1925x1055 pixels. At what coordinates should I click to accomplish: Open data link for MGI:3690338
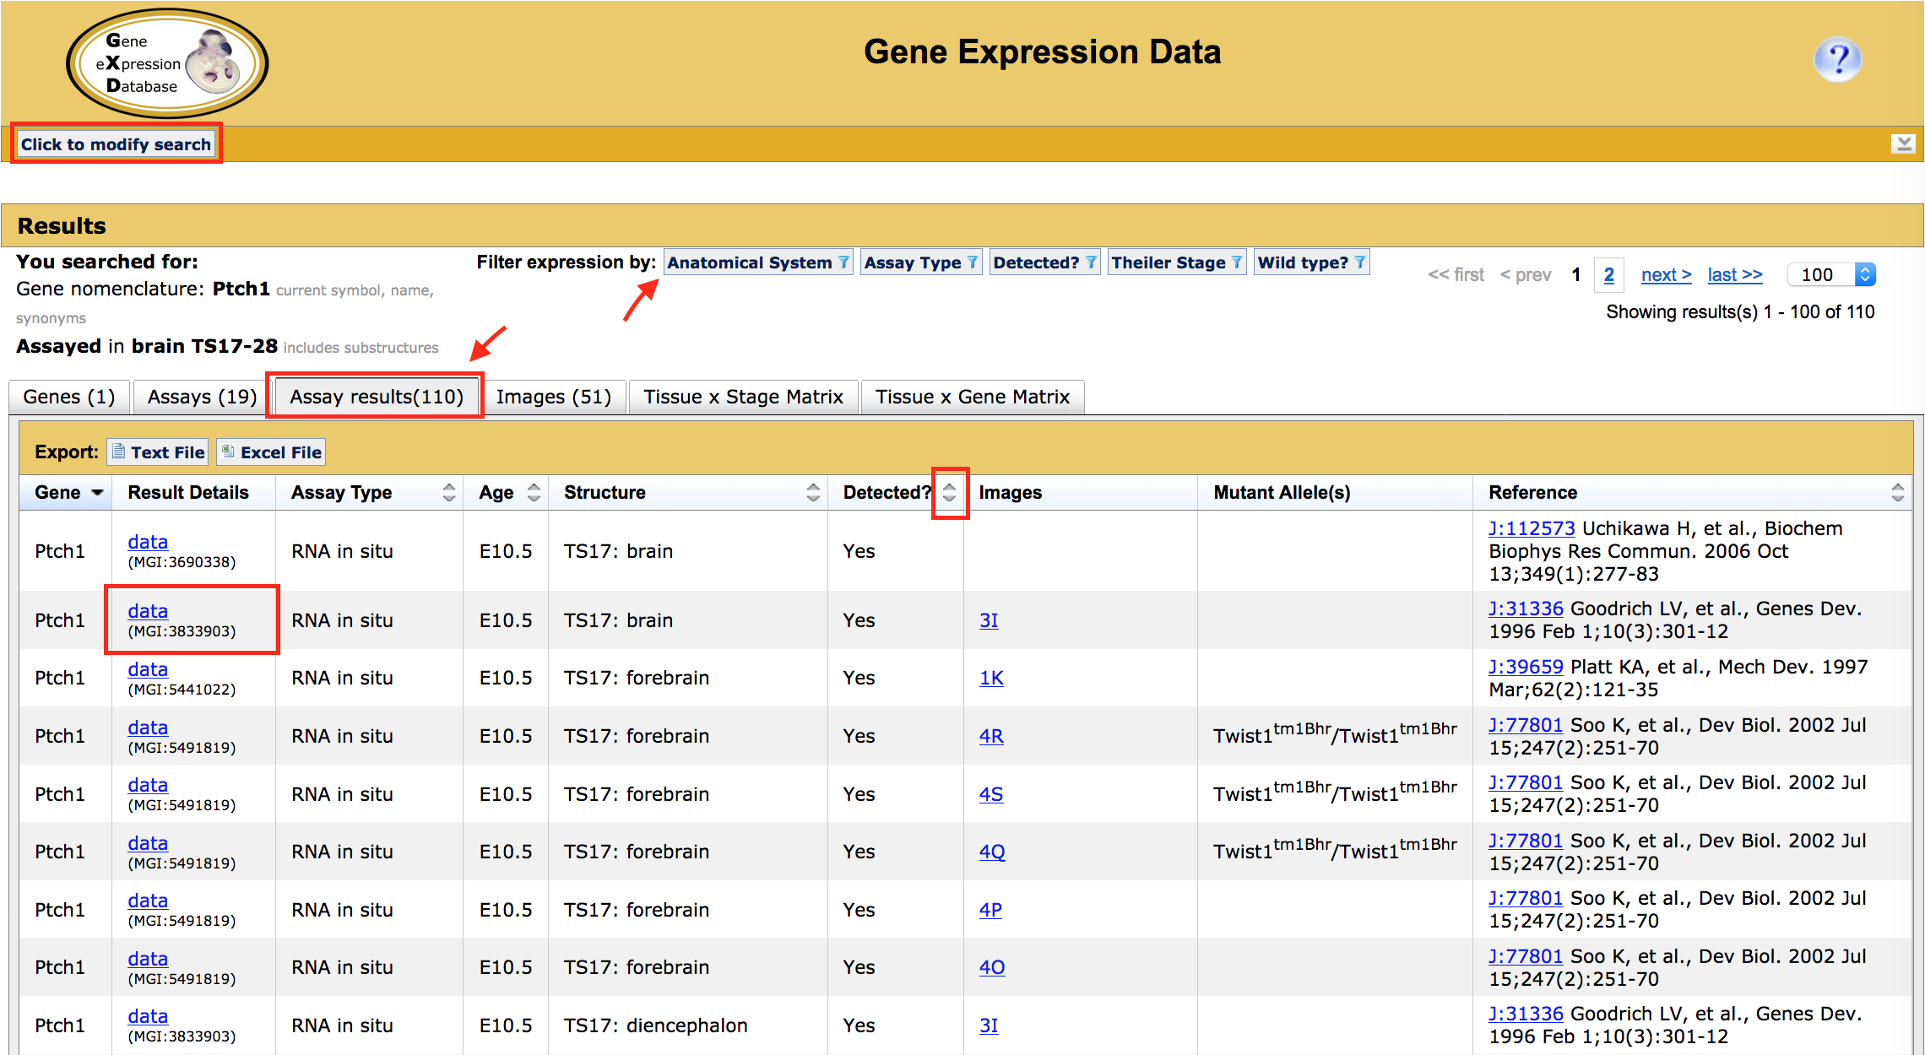pyautogui.click(x=148, y=542)
